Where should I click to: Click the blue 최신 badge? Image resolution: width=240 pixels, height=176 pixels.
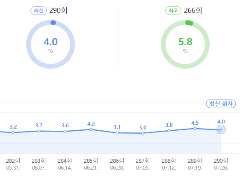(x=39, y=11)
